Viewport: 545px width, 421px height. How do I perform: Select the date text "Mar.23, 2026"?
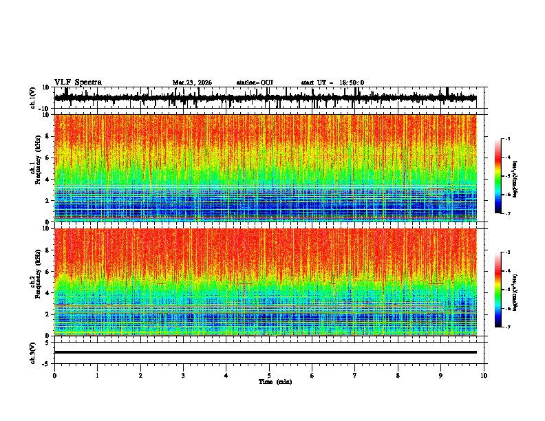(192, 83)
